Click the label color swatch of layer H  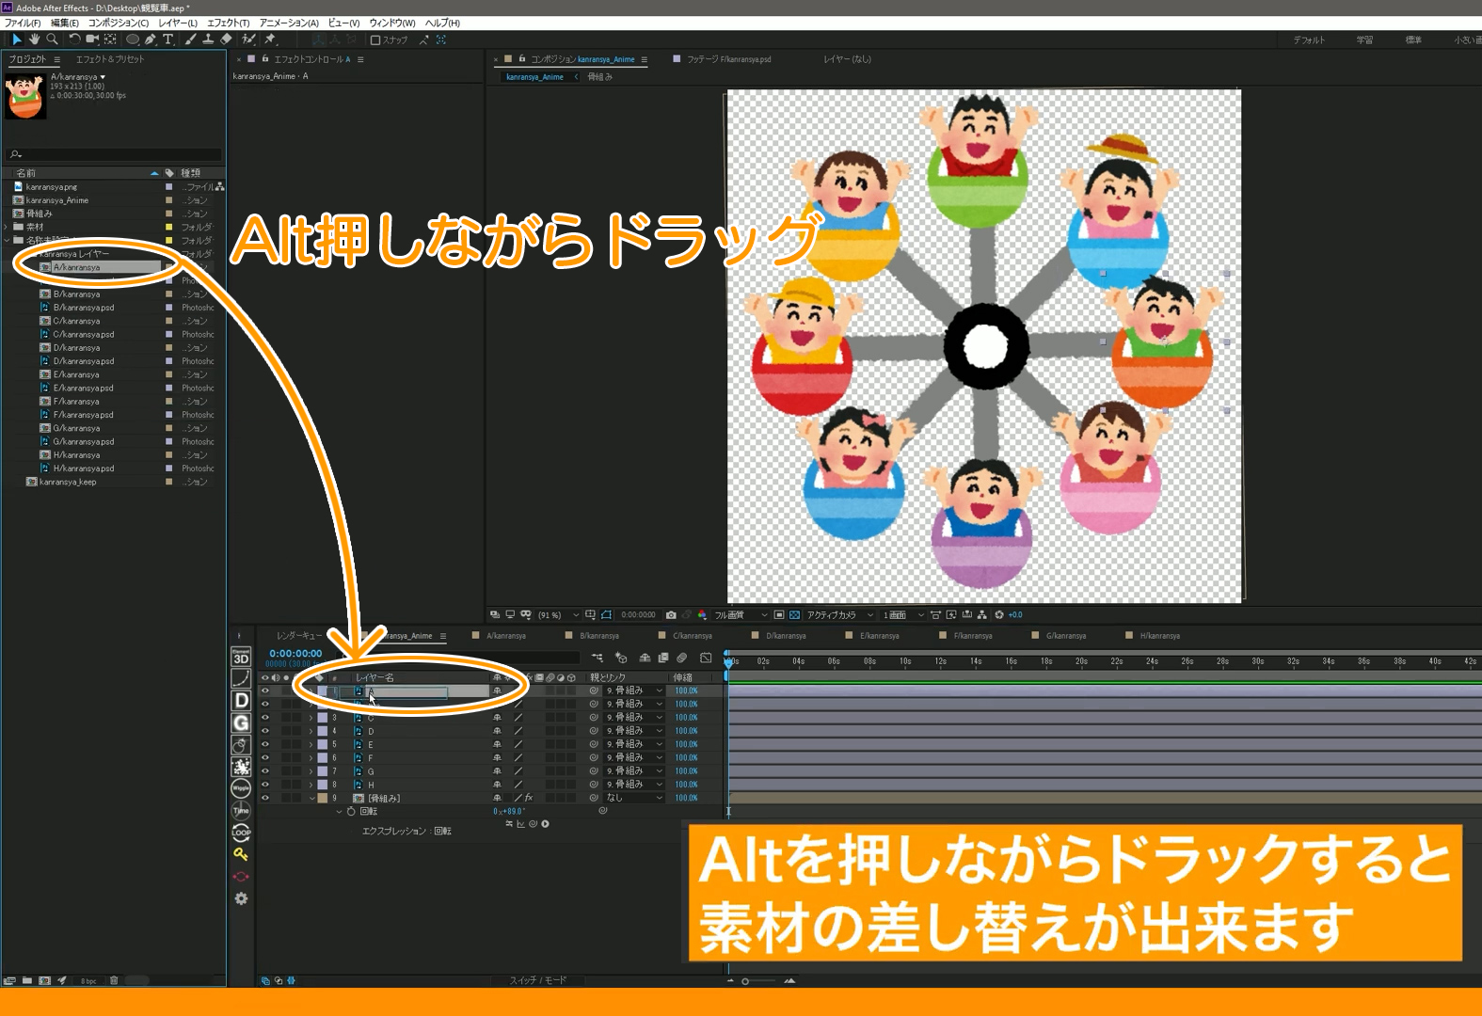pos(323,785)
